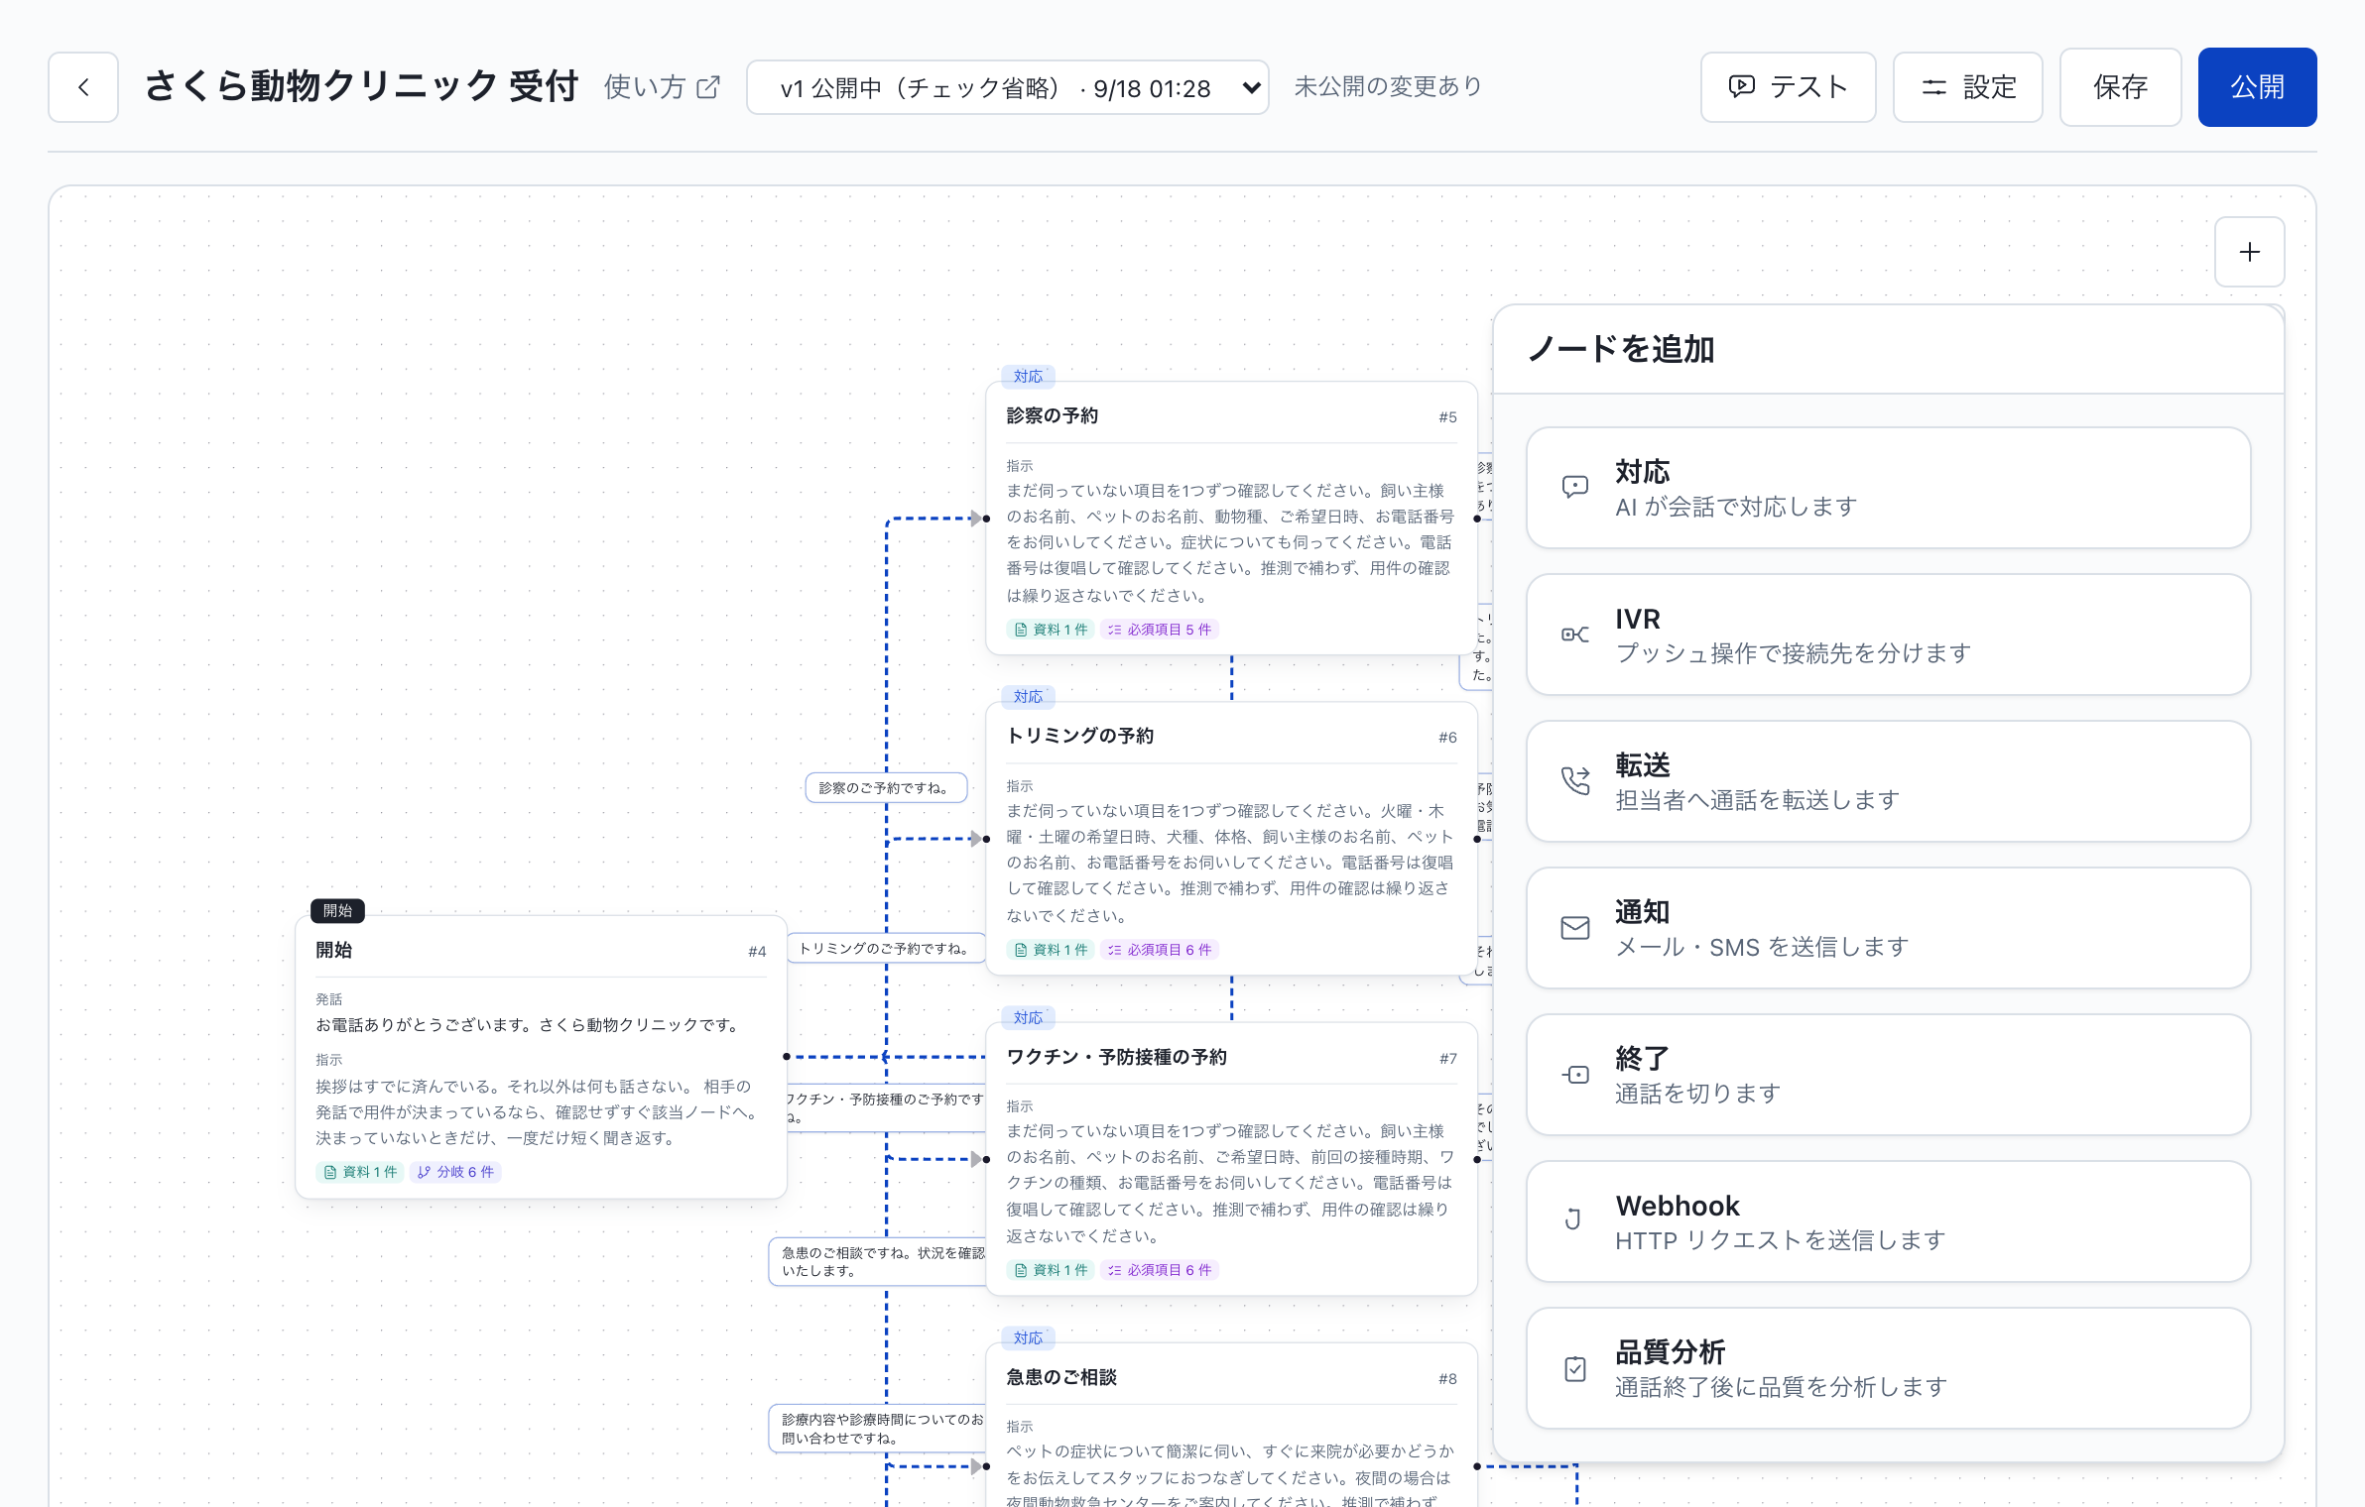Click the 終了 hang-up icon

[1574, 1075]
